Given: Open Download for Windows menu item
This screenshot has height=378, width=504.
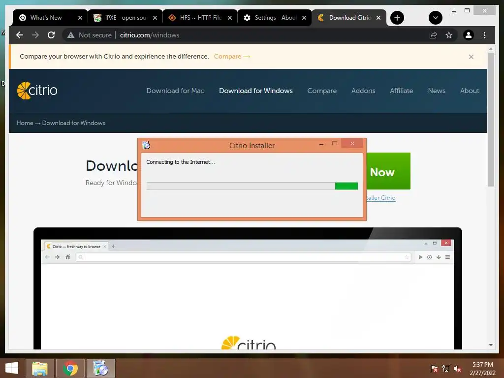Looking at the screenshot, I should (256, 91).
